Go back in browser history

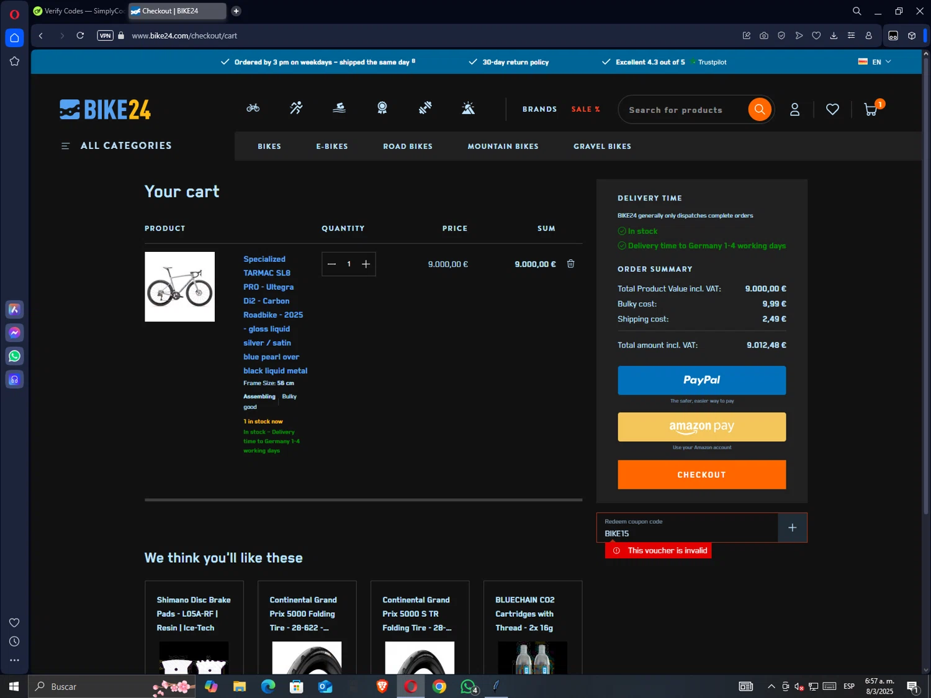click(x=41, y=35)
